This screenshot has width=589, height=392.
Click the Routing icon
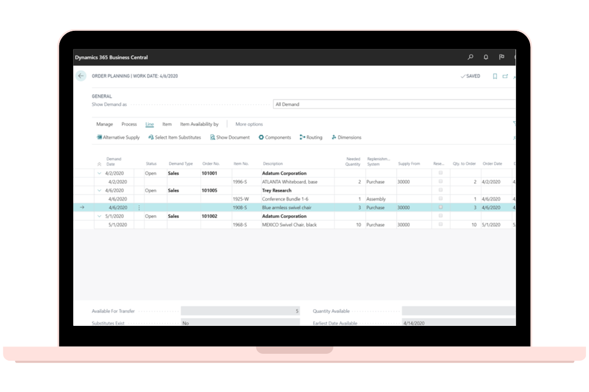point(302,138)
